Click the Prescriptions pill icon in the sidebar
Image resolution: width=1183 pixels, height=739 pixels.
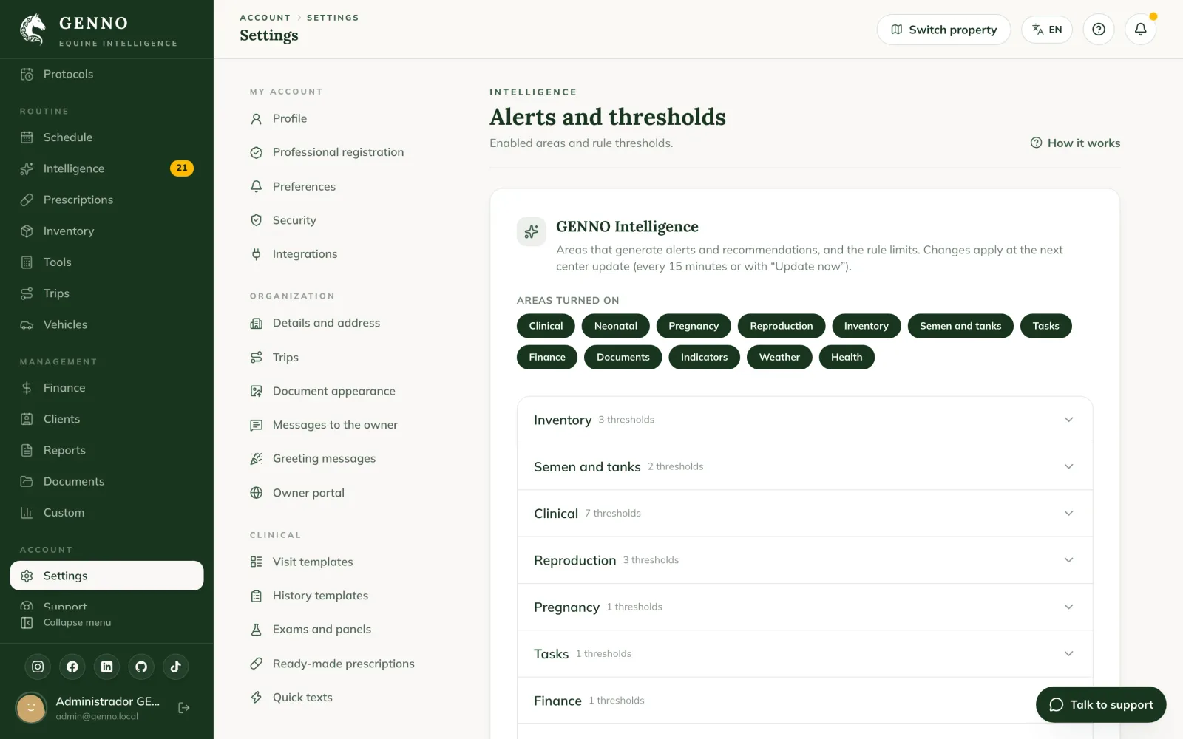pyautogui.click(x=27, y=200)
